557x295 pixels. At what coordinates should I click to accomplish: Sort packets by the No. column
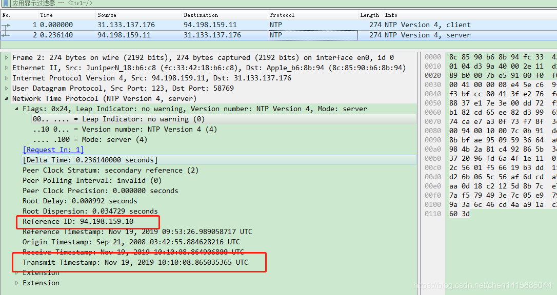19,15
